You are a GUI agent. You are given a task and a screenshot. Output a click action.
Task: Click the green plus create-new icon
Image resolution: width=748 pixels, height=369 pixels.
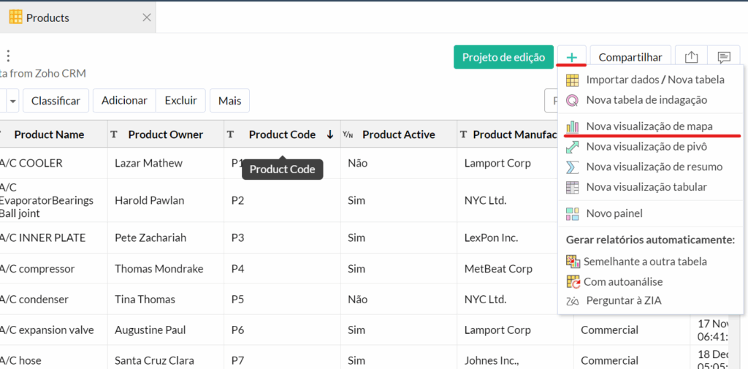point(571,57)
